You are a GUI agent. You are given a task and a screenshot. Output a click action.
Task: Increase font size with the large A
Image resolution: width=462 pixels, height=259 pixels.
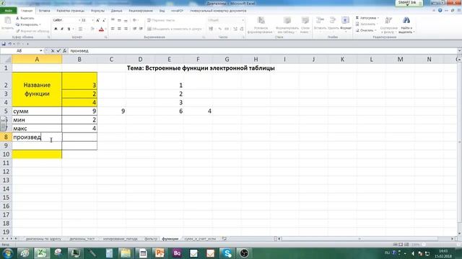(98, 20)
